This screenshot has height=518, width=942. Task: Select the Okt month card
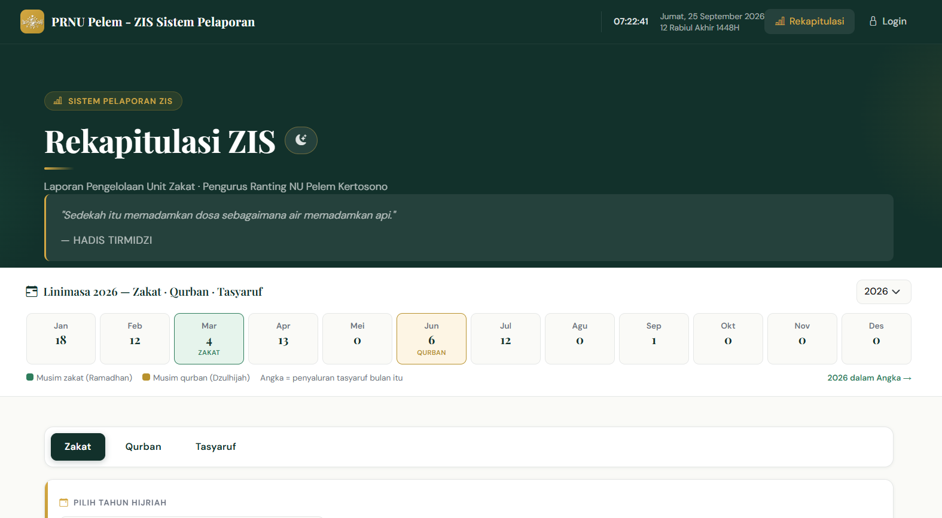coord(728,339)
